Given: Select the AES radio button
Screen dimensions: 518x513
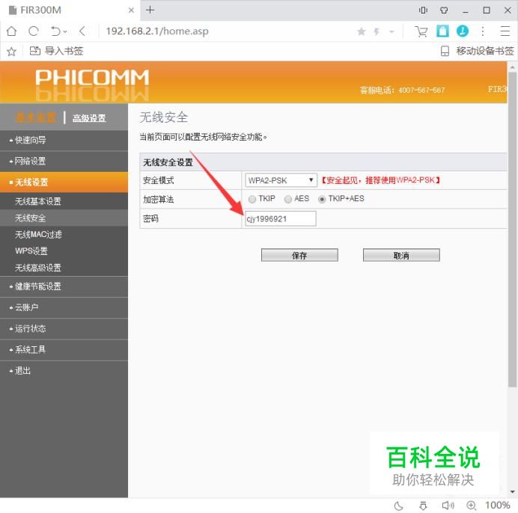Looking at the screenshot, I should pos(288,199).
